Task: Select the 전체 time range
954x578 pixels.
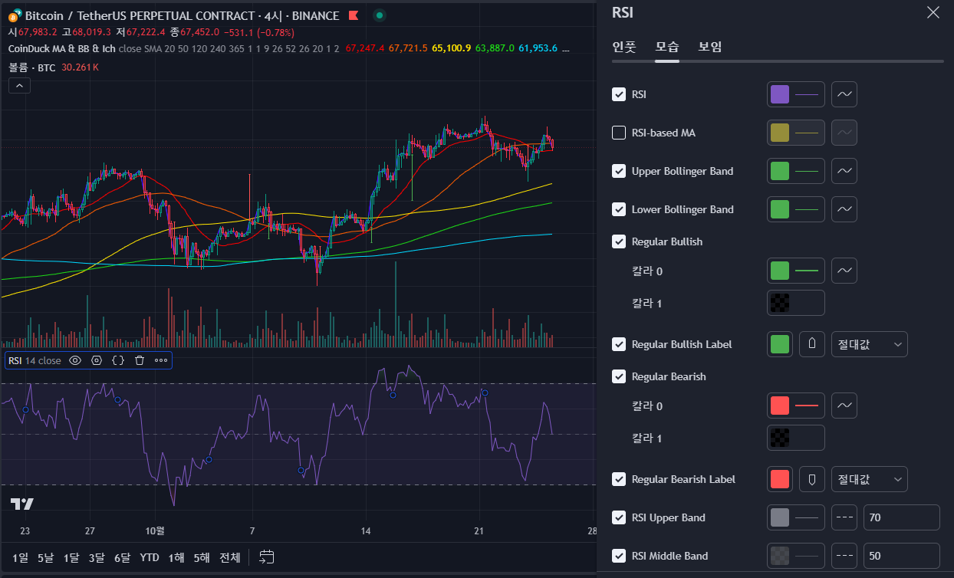Action: (x=230, y=557)
